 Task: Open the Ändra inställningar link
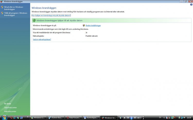[93, 25]
